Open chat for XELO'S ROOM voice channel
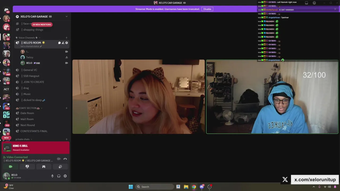Screen dimensions: 340x191 (59, 43)
